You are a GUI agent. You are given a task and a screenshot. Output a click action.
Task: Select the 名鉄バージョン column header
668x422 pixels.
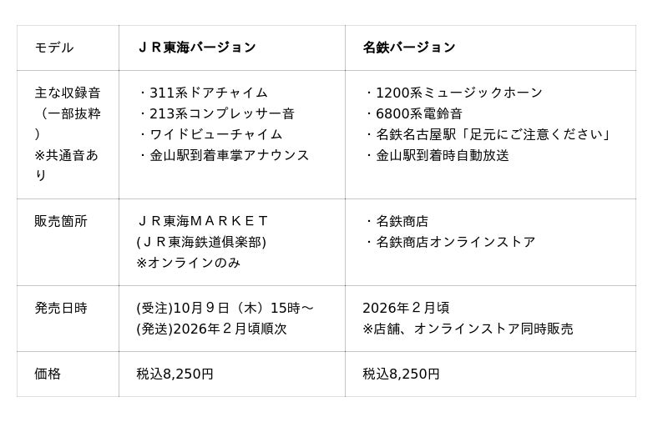click(409, 48)
